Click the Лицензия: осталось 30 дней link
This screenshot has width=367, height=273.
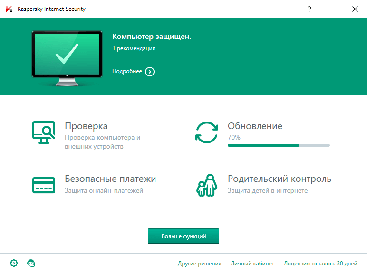pos(320,264)
